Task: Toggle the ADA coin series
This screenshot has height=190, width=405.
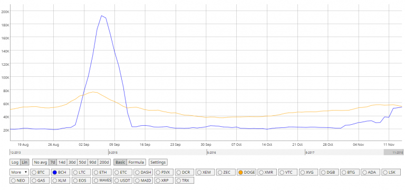Action: coord(370,173)
